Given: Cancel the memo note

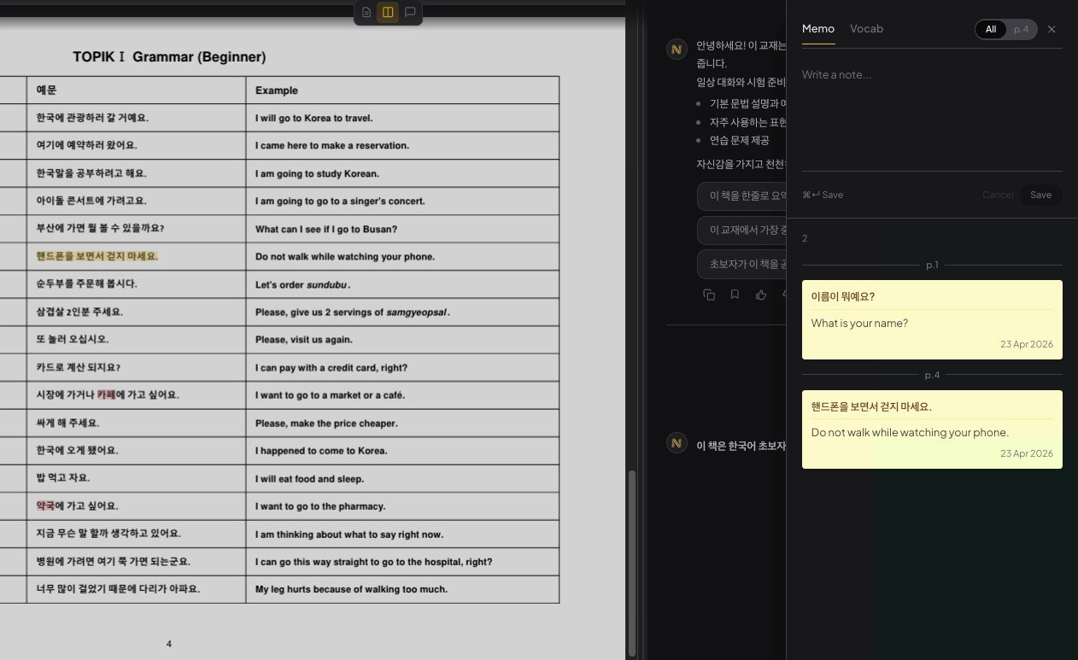Looking at the screenshot, I should [998, 195].
